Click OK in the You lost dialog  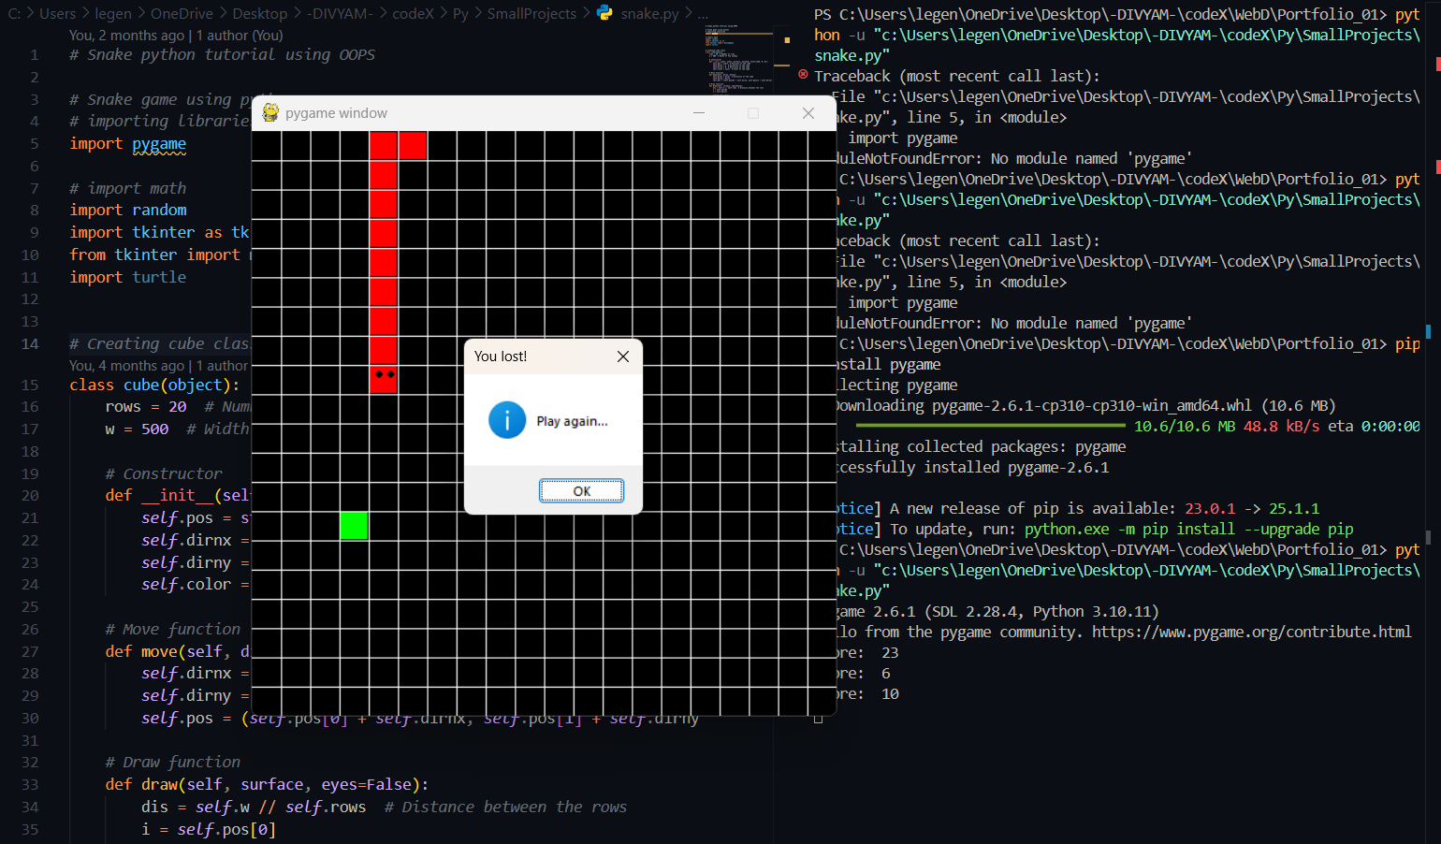point(581,491)
